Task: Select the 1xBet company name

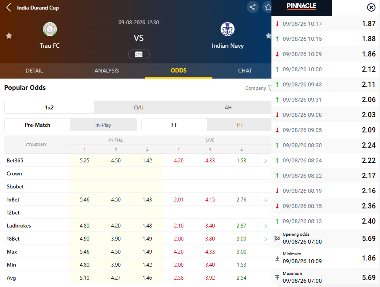Action: point(13,200)
